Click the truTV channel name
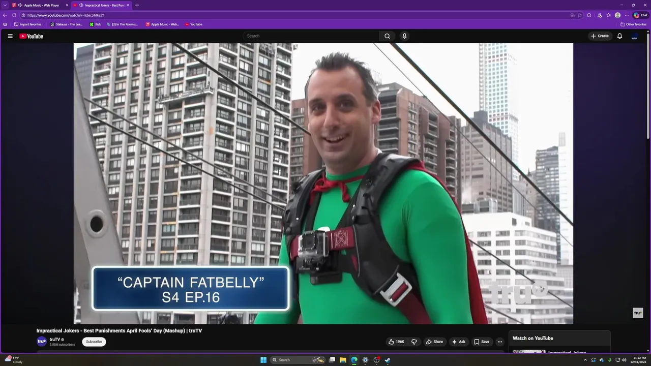651x366 pixels. [x=55, y=340]
